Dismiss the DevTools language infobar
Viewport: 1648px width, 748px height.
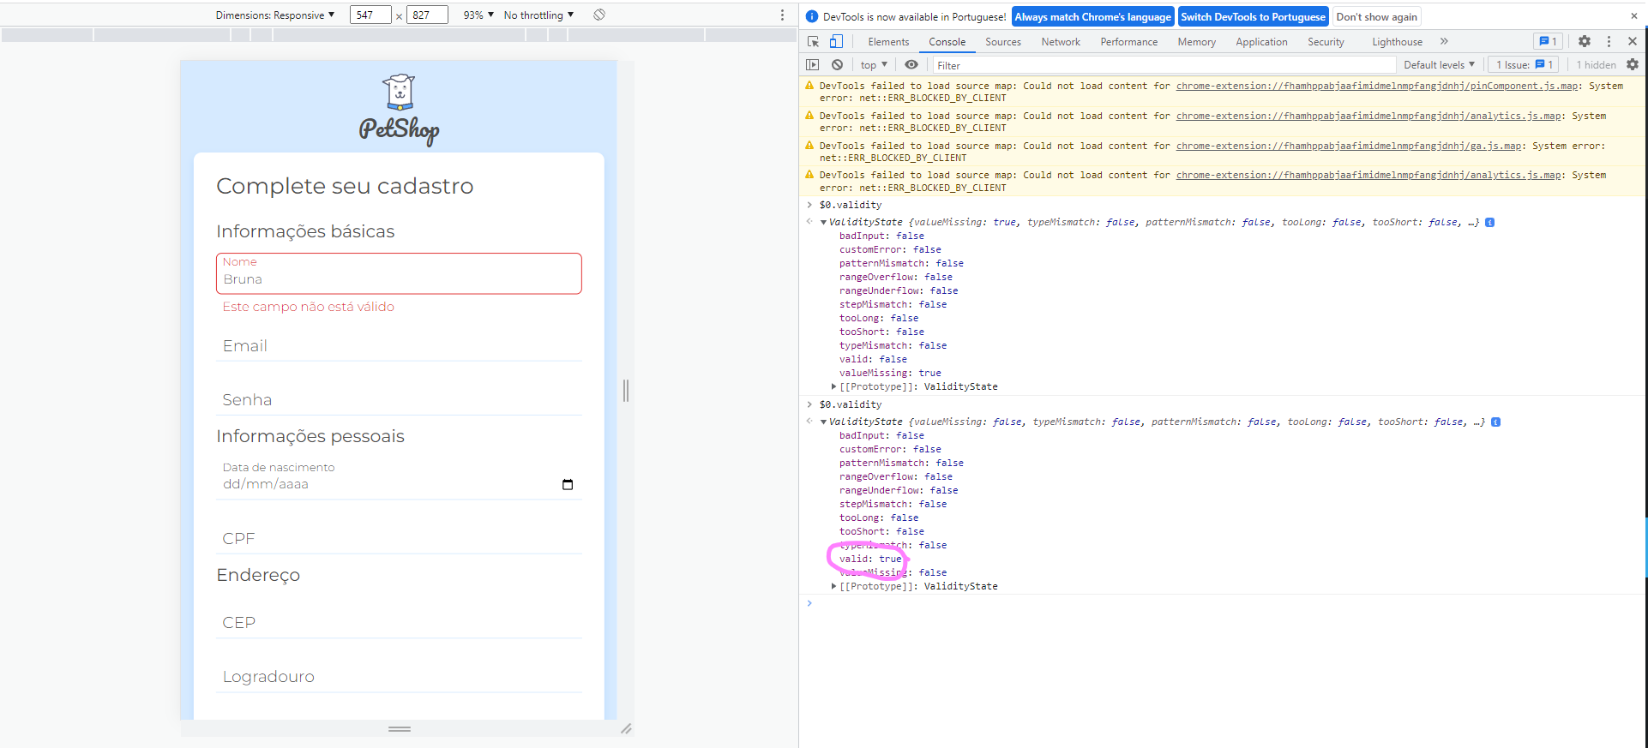pyautogui.click(x=1633, y=16)
